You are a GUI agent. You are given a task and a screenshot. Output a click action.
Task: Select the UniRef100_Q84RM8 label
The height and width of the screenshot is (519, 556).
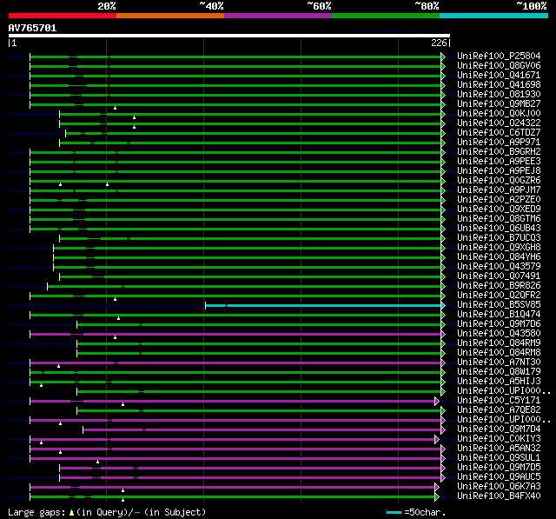click(x=499, y=353)
